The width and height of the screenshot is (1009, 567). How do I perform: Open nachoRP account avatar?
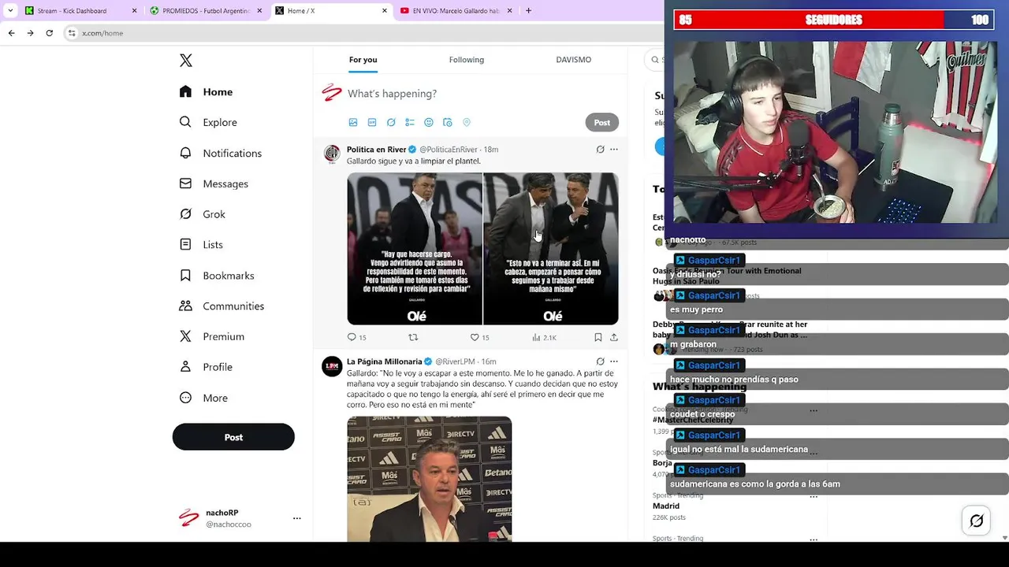[188, 517]
